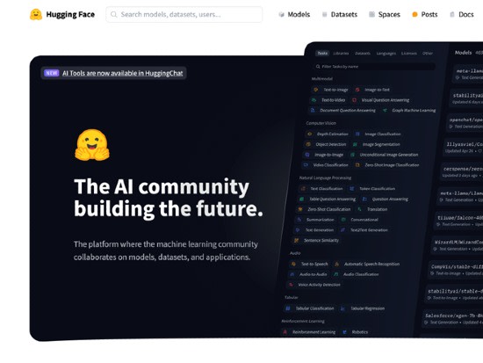483x363 pixels.
Task: Open the Datasets page
Action: 344,14
